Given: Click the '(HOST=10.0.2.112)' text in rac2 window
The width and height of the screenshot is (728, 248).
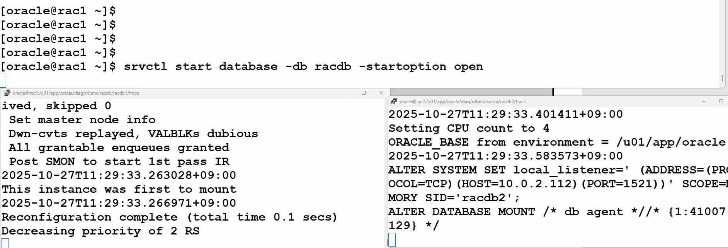Looking at the screenshot, I should [x=517, y=184].
